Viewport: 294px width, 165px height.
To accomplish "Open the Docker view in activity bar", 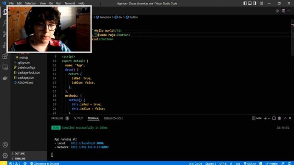I will [5, 78].
